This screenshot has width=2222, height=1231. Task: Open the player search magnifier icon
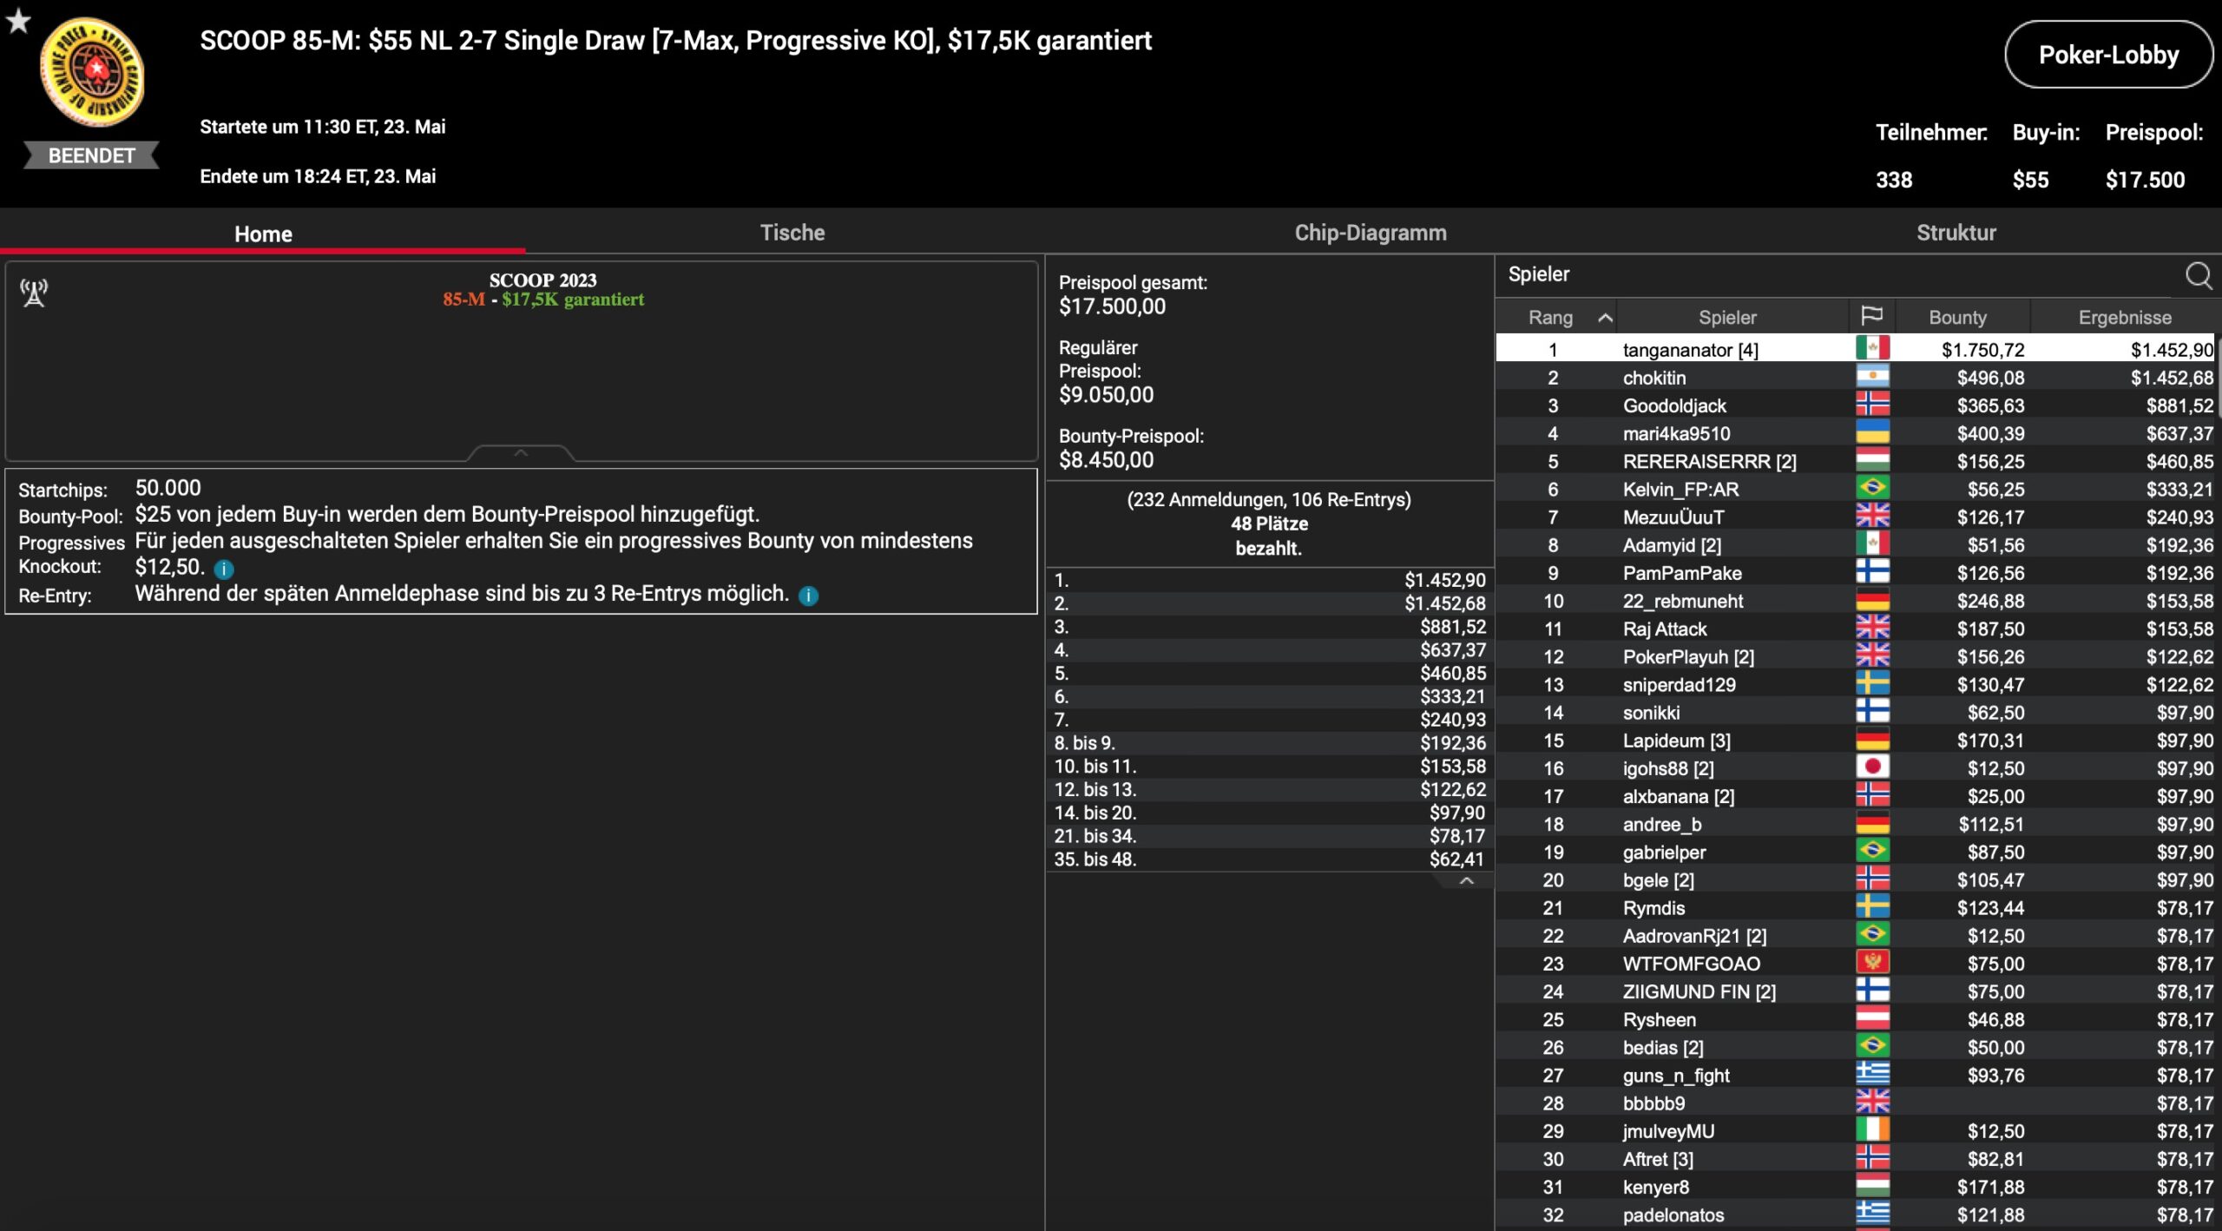pyautogui.click(x=2198, y=275)
